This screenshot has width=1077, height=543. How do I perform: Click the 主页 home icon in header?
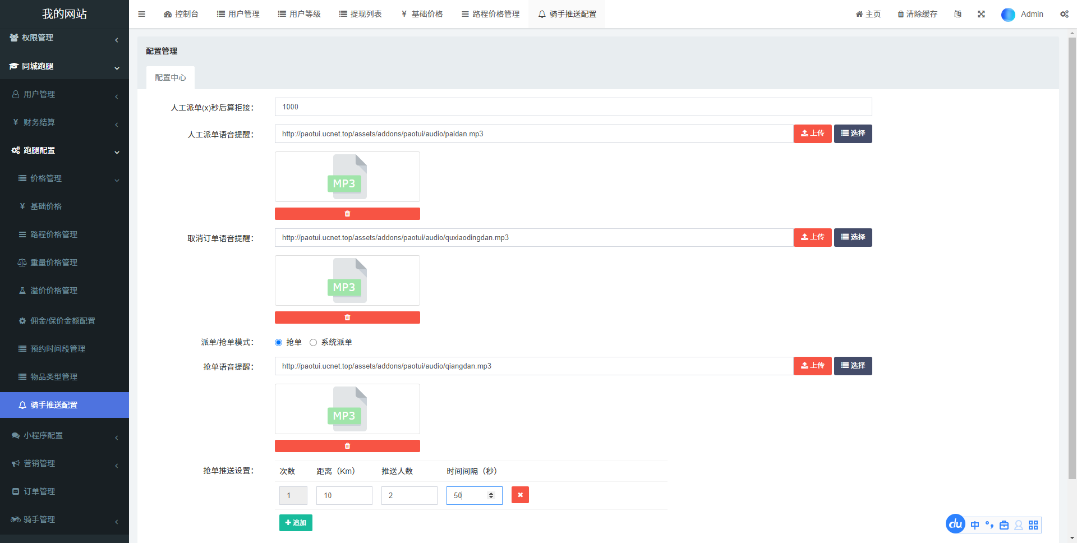pyautogui.click(x=859, y=14)
